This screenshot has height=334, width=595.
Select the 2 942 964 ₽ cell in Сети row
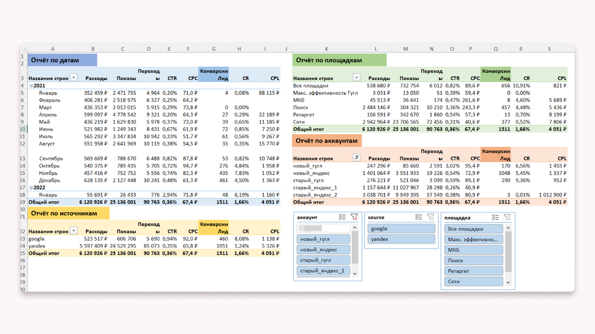coord(375,122)
